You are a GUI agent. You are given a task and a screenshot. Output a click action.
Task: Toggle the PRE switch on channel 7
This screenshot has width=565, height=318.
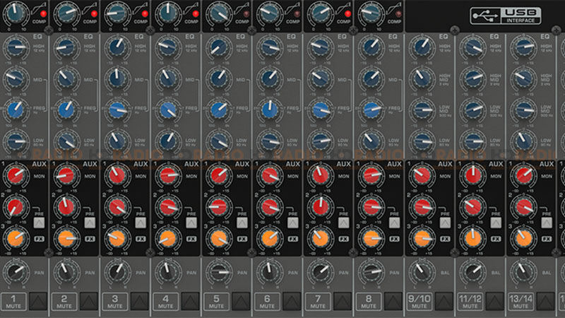[x=344, y=223]
